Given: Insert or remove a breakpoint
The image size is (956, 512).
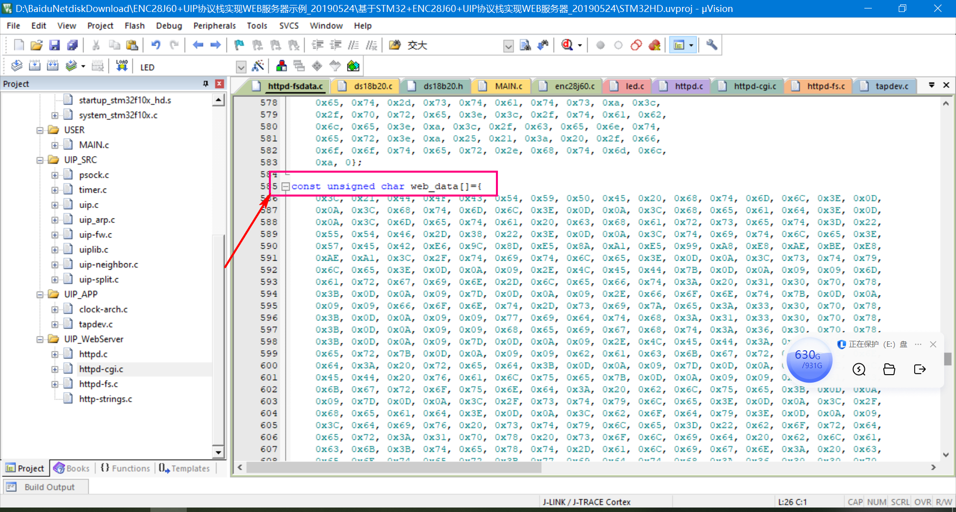Looking at the screenshot, I should [x=600, y=45].
